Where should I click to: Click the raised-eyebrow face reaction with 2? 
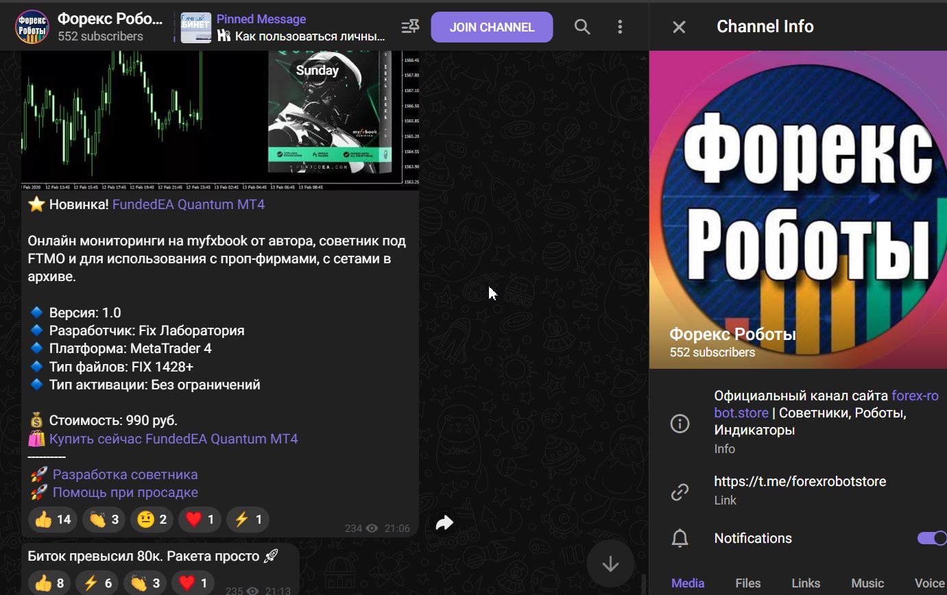[x=152, y=520]
